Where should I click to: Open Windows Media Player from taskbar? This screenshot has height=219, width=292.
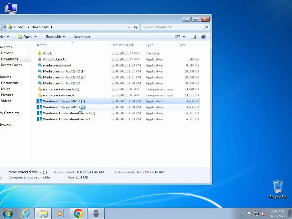pyautogui.click(x=60, y=213)
